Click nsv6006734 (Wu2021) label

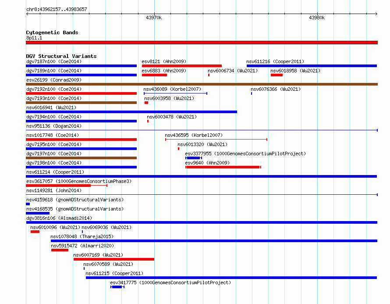pyautogui.click(x=233, y=71)
